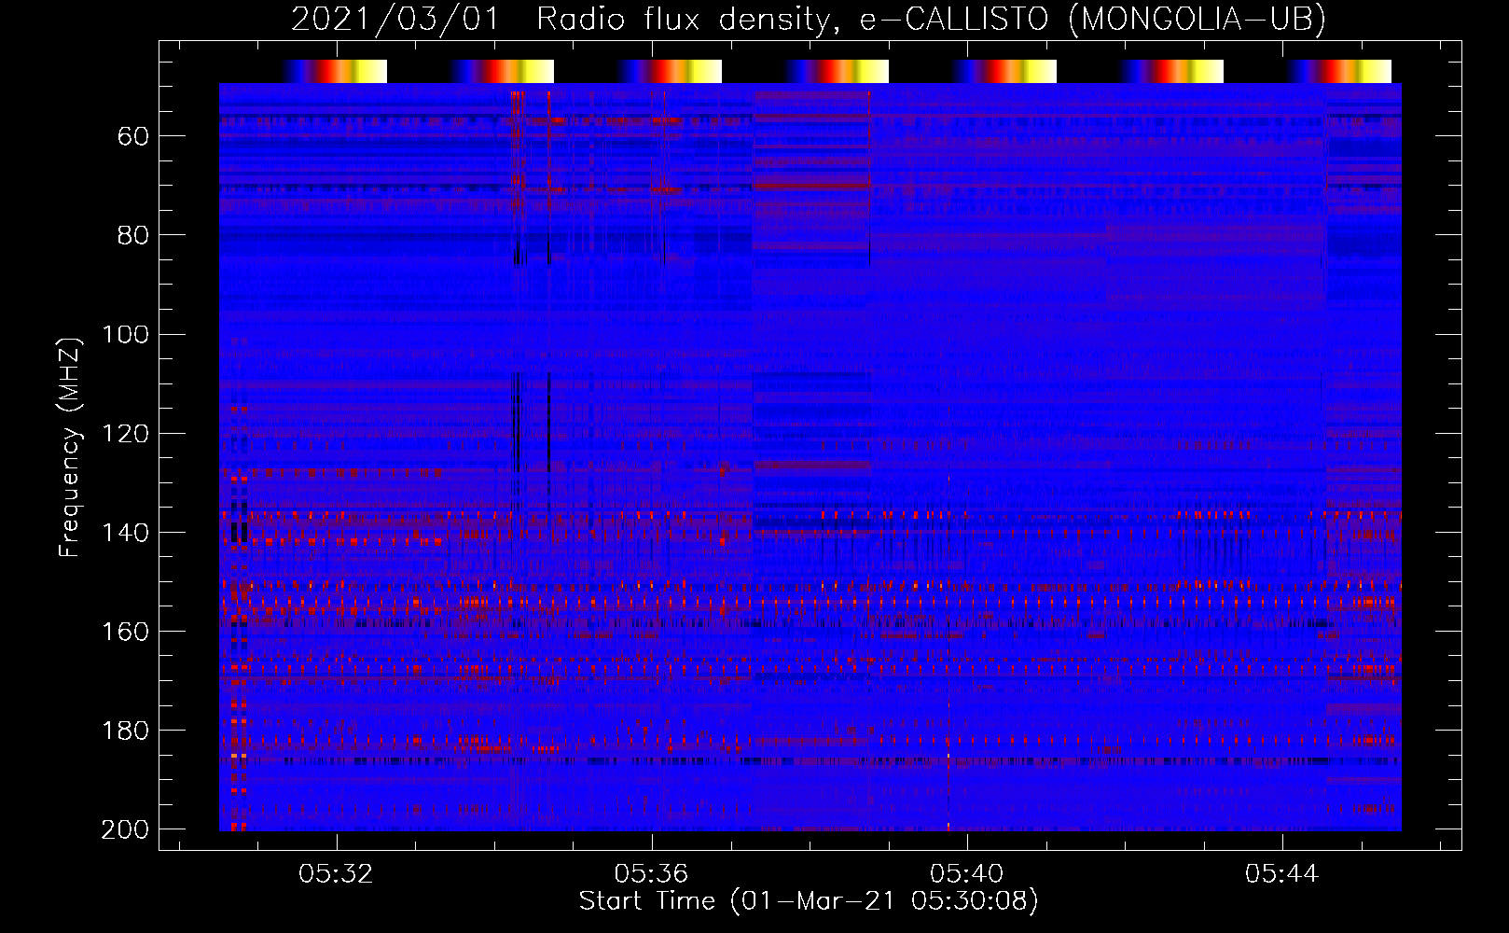Click the 100 frequency tick label
Screen dimensions: 1509x933
pyautogui.click(x=125, y=335)
